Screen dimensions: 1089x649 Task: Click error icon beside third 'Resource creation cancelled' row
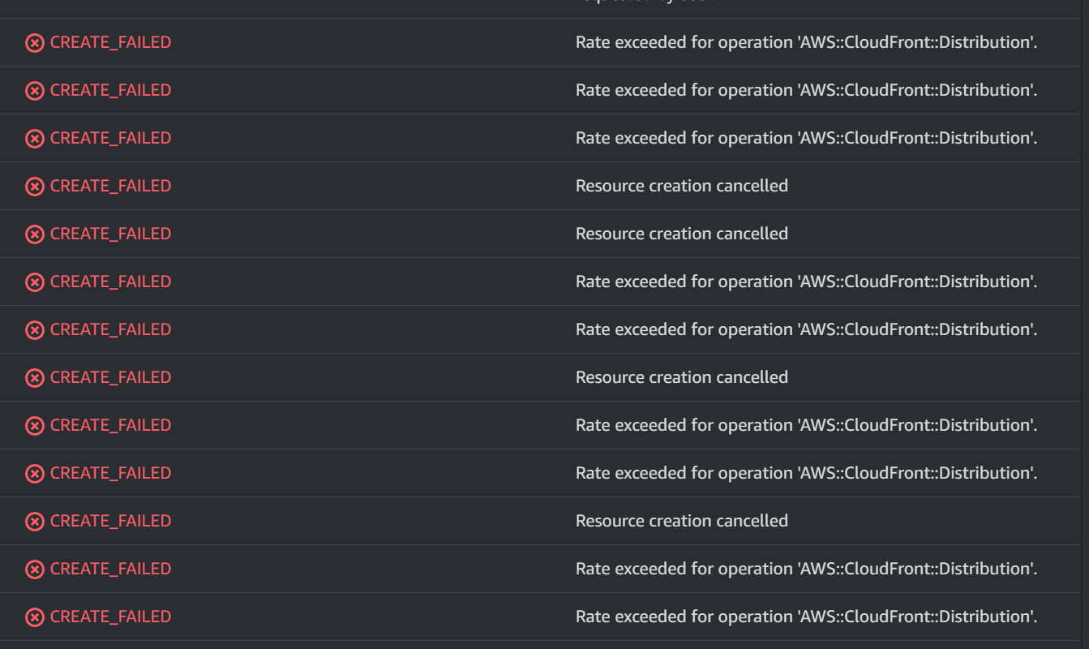tap(35, 378)
